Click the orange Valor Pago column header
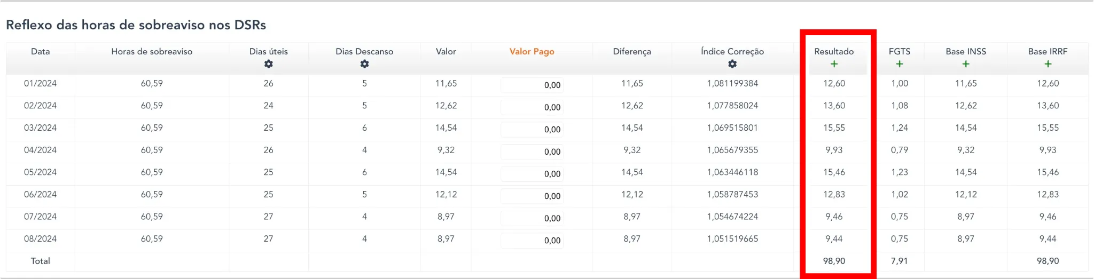The height and width of the screenshot is (279, 1094). (x=532, y=52)
